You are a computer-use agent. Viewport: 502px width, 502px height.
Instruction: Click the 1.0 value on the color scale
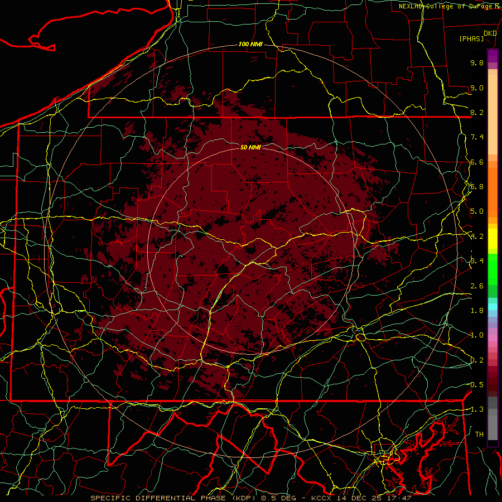(x=477, y=335)
